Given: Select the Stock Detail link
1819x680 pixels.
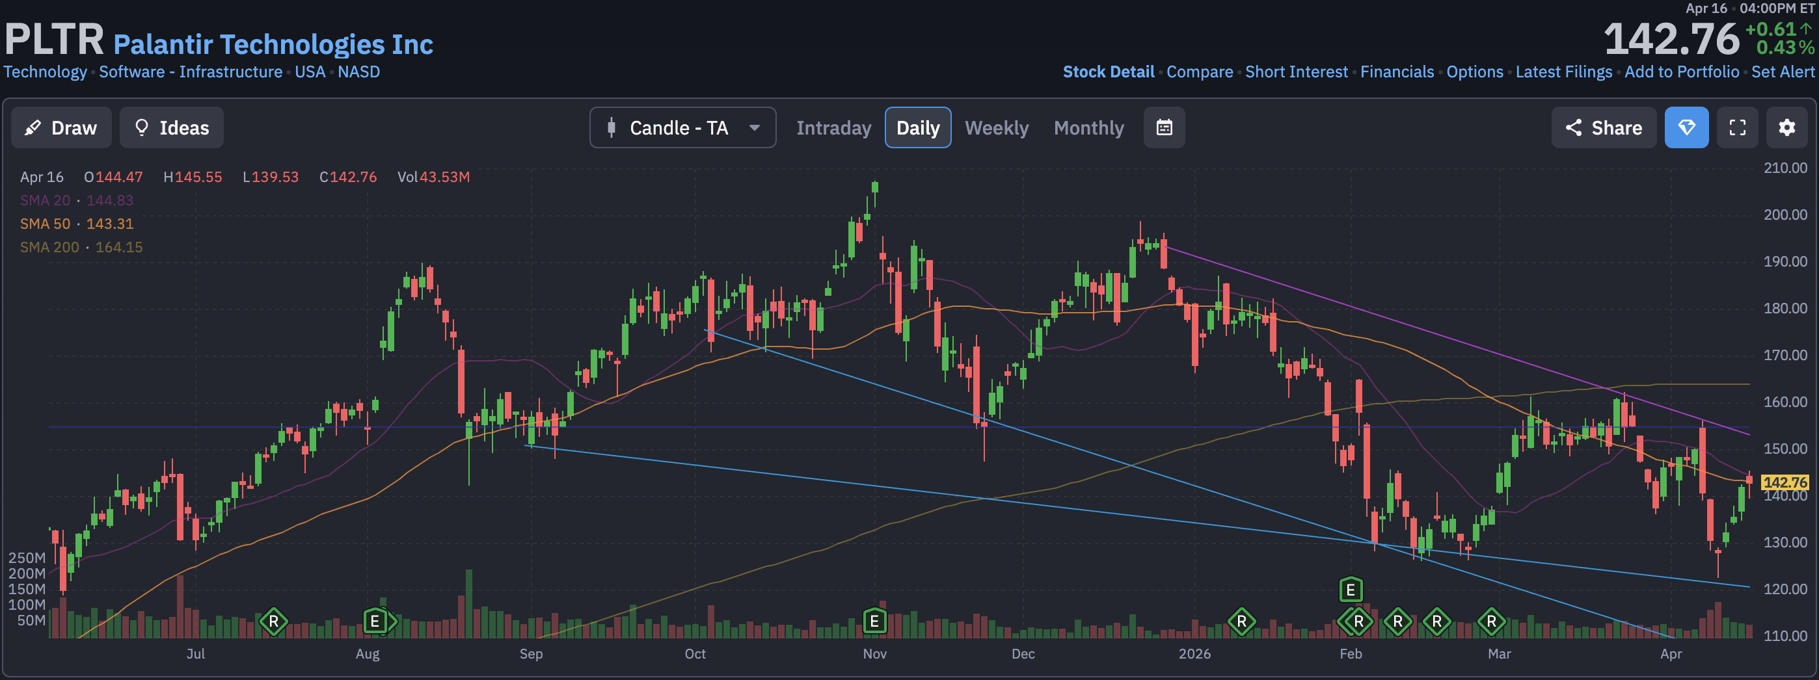Looking at the screenshot, I should click(1109, 72).
